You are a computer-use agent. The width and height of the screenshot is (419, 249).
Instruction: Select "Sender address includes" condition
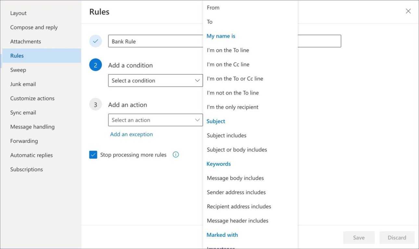[x=236, y=192]
